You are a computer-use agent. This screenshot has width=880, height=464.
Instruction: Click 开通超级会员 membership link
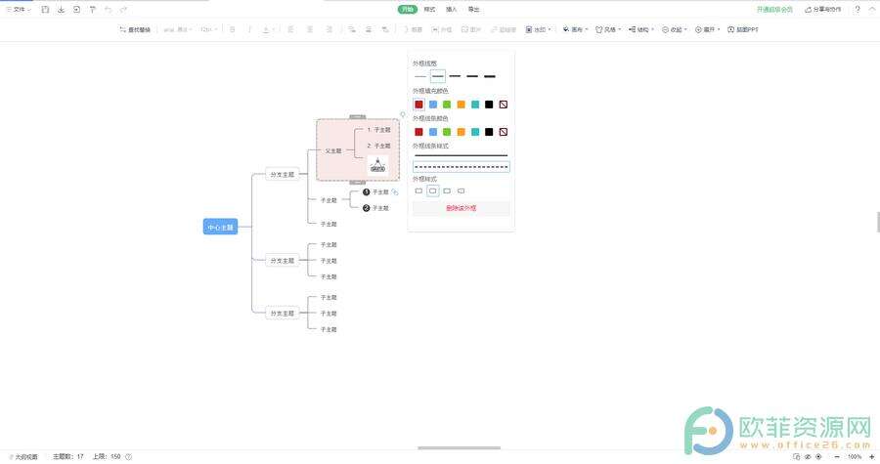[x=774, y=9]
